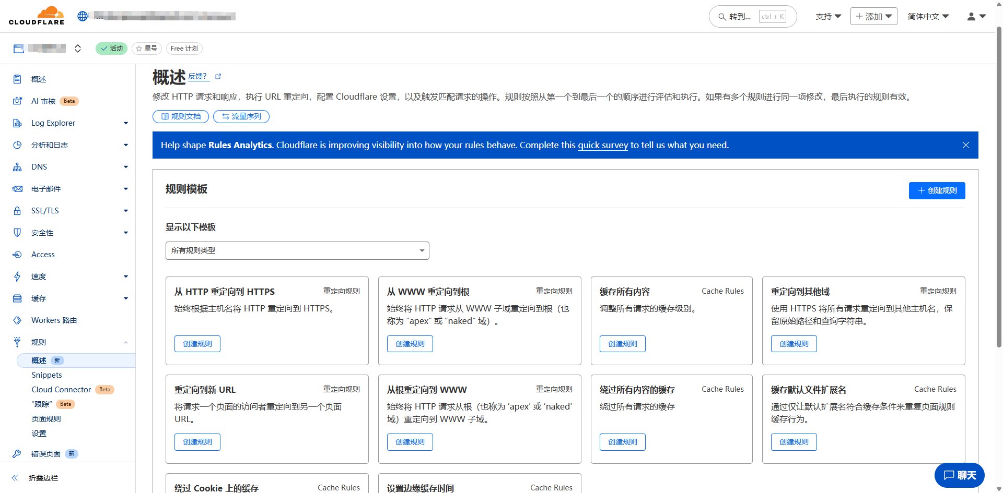Expand the SSL/TLS sidebar section
The width and height of the screenshot is (1003, 493).
tap(125, 211)
